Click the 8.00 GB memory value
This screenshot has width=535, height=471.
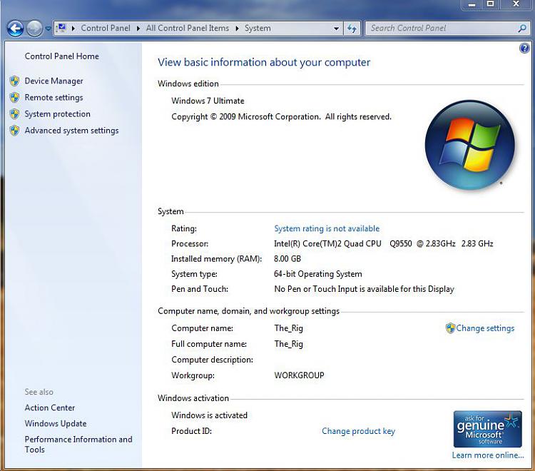pyautogui.click(x=287, y=259)
